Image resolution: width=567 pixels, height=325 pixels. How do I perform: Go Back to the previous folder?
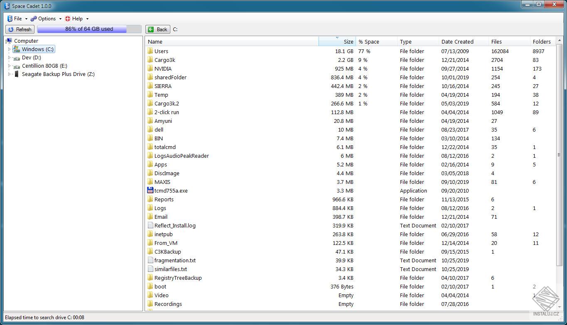coord(158,29)
